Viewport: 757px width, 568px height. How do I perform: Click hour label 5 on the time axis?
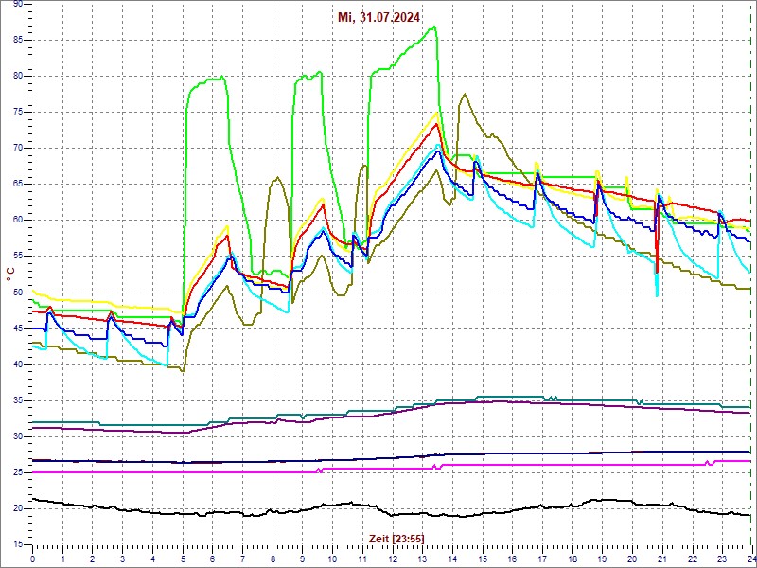coord(183,558)
